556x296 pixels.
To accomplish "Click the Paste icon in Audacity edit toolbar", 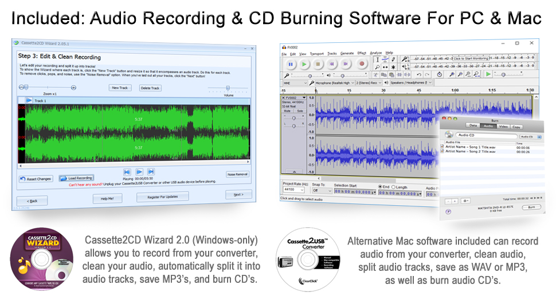I will pyautogui.click(x=391, y=75).
